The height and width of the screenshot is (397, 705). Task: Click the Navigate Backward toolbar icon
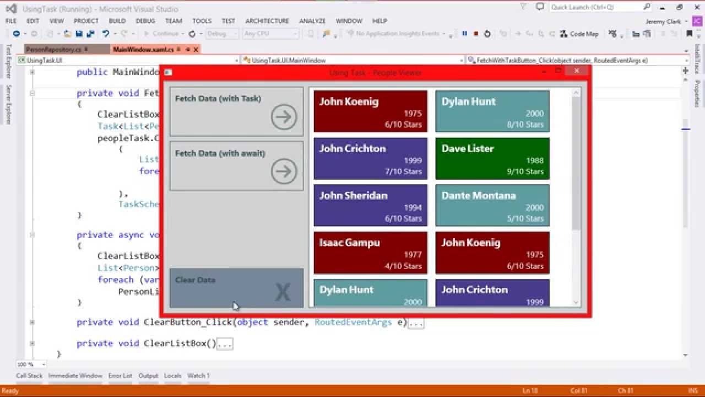[16, 34]
